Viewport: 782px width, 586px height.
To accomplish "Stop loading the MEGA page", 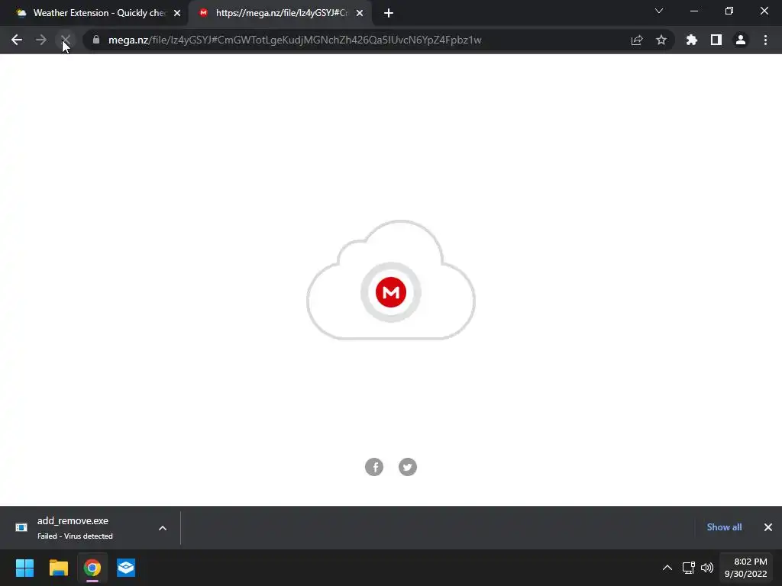I will 66,40.
